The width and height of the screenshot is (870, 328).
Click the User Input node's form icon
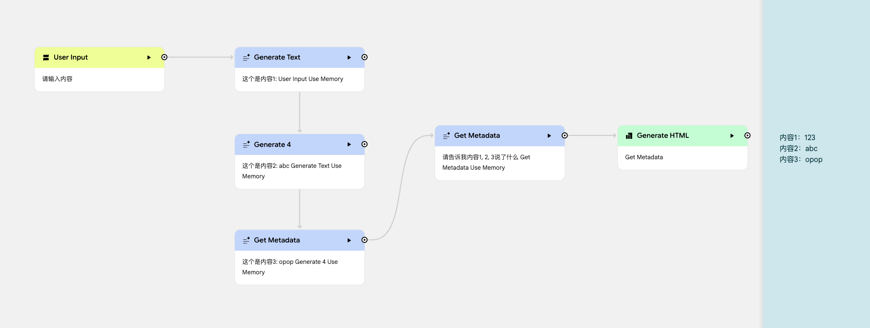pos(46,57)
